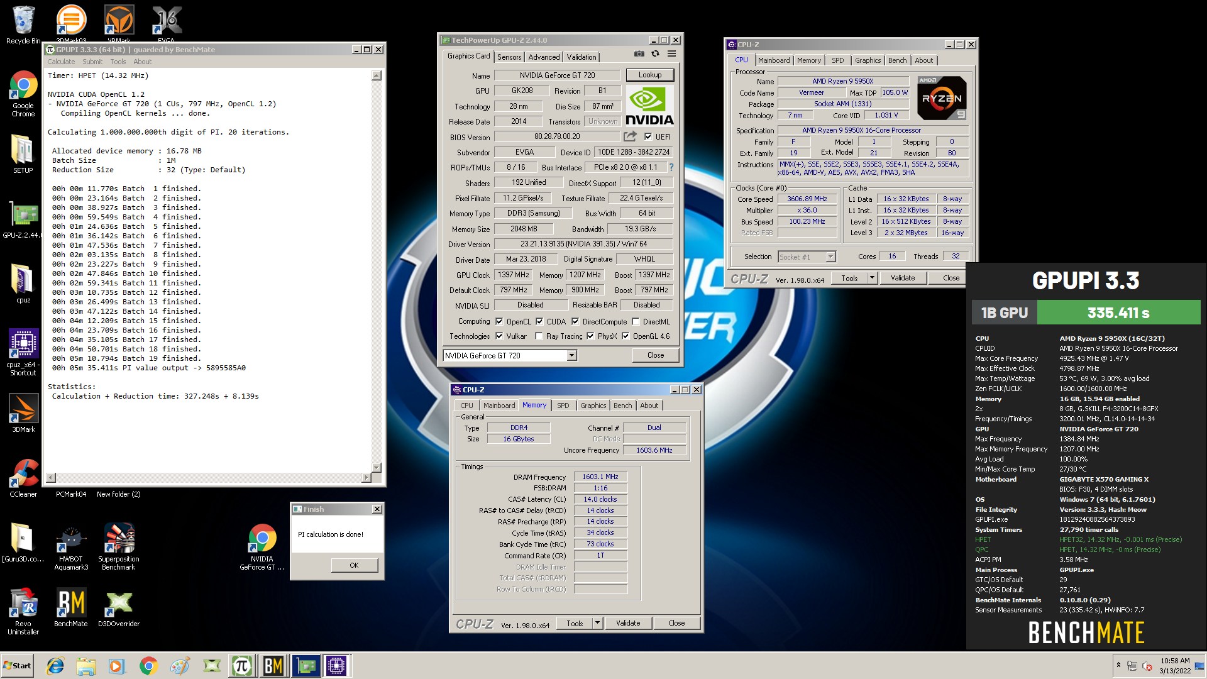Open Internet Explorer from taskbar
This screenshot has height=679, width=1207.
pyautogui.click(x=56, y=666)
